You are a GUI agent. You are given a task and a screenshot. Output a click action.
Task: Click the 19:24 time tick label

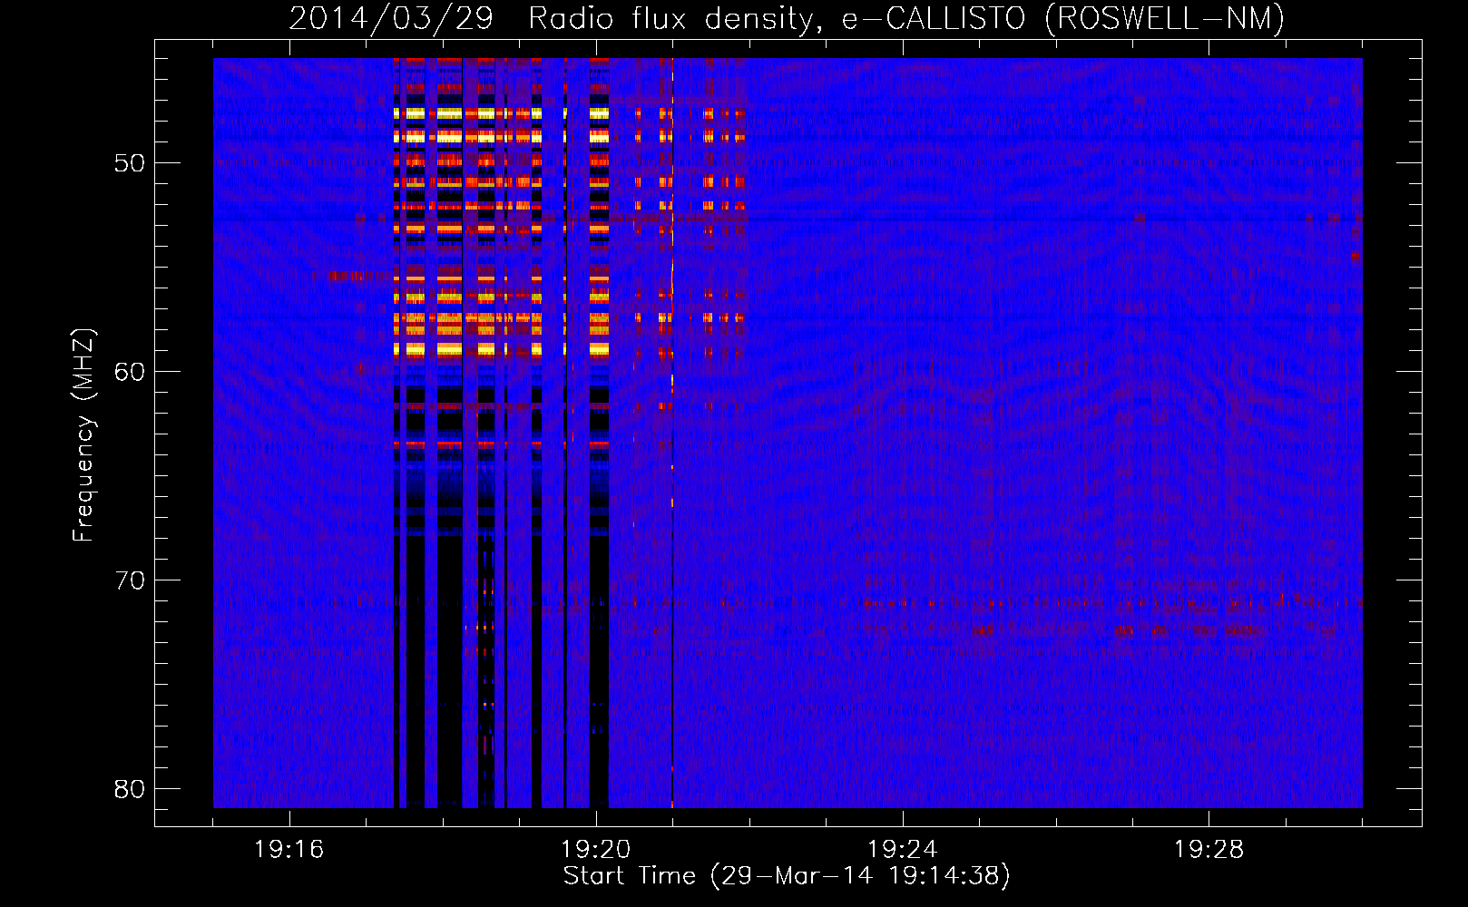903,850
